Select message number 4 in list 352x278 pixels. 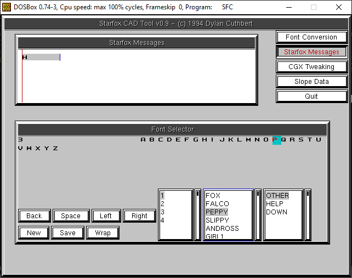162,220
